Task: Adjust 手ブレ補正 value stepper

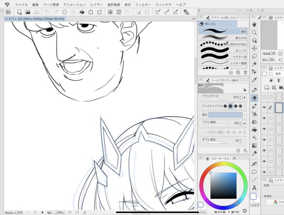Action: (240, 141)
